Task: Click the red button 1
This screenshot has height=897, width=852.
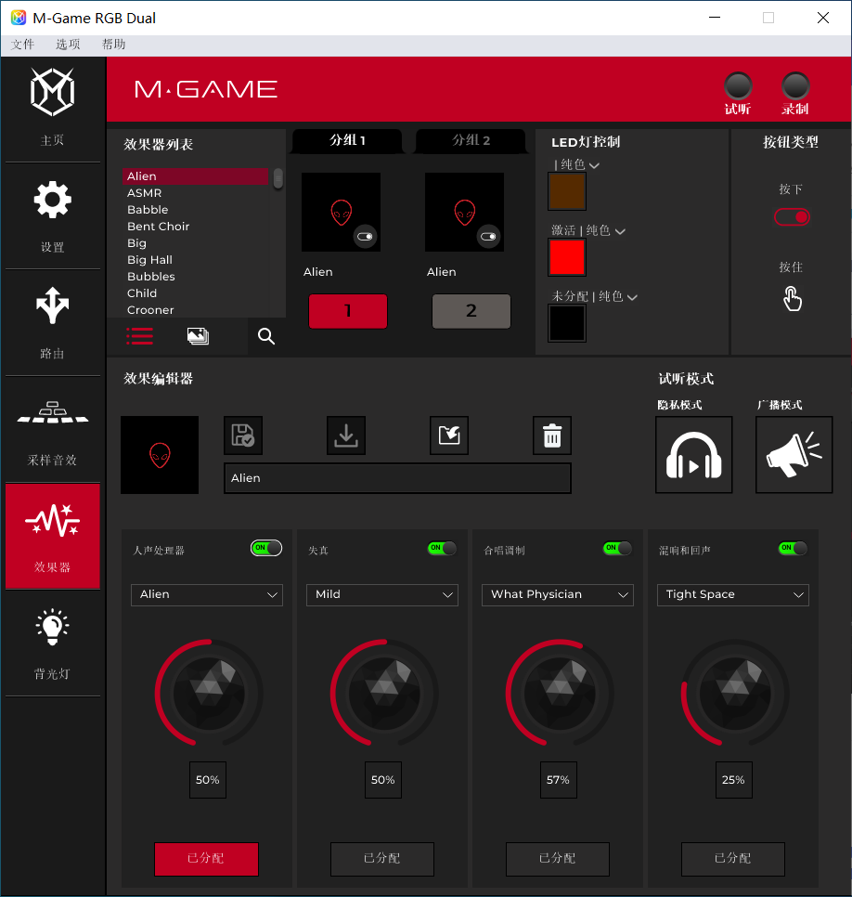Action: click(348, 311)
